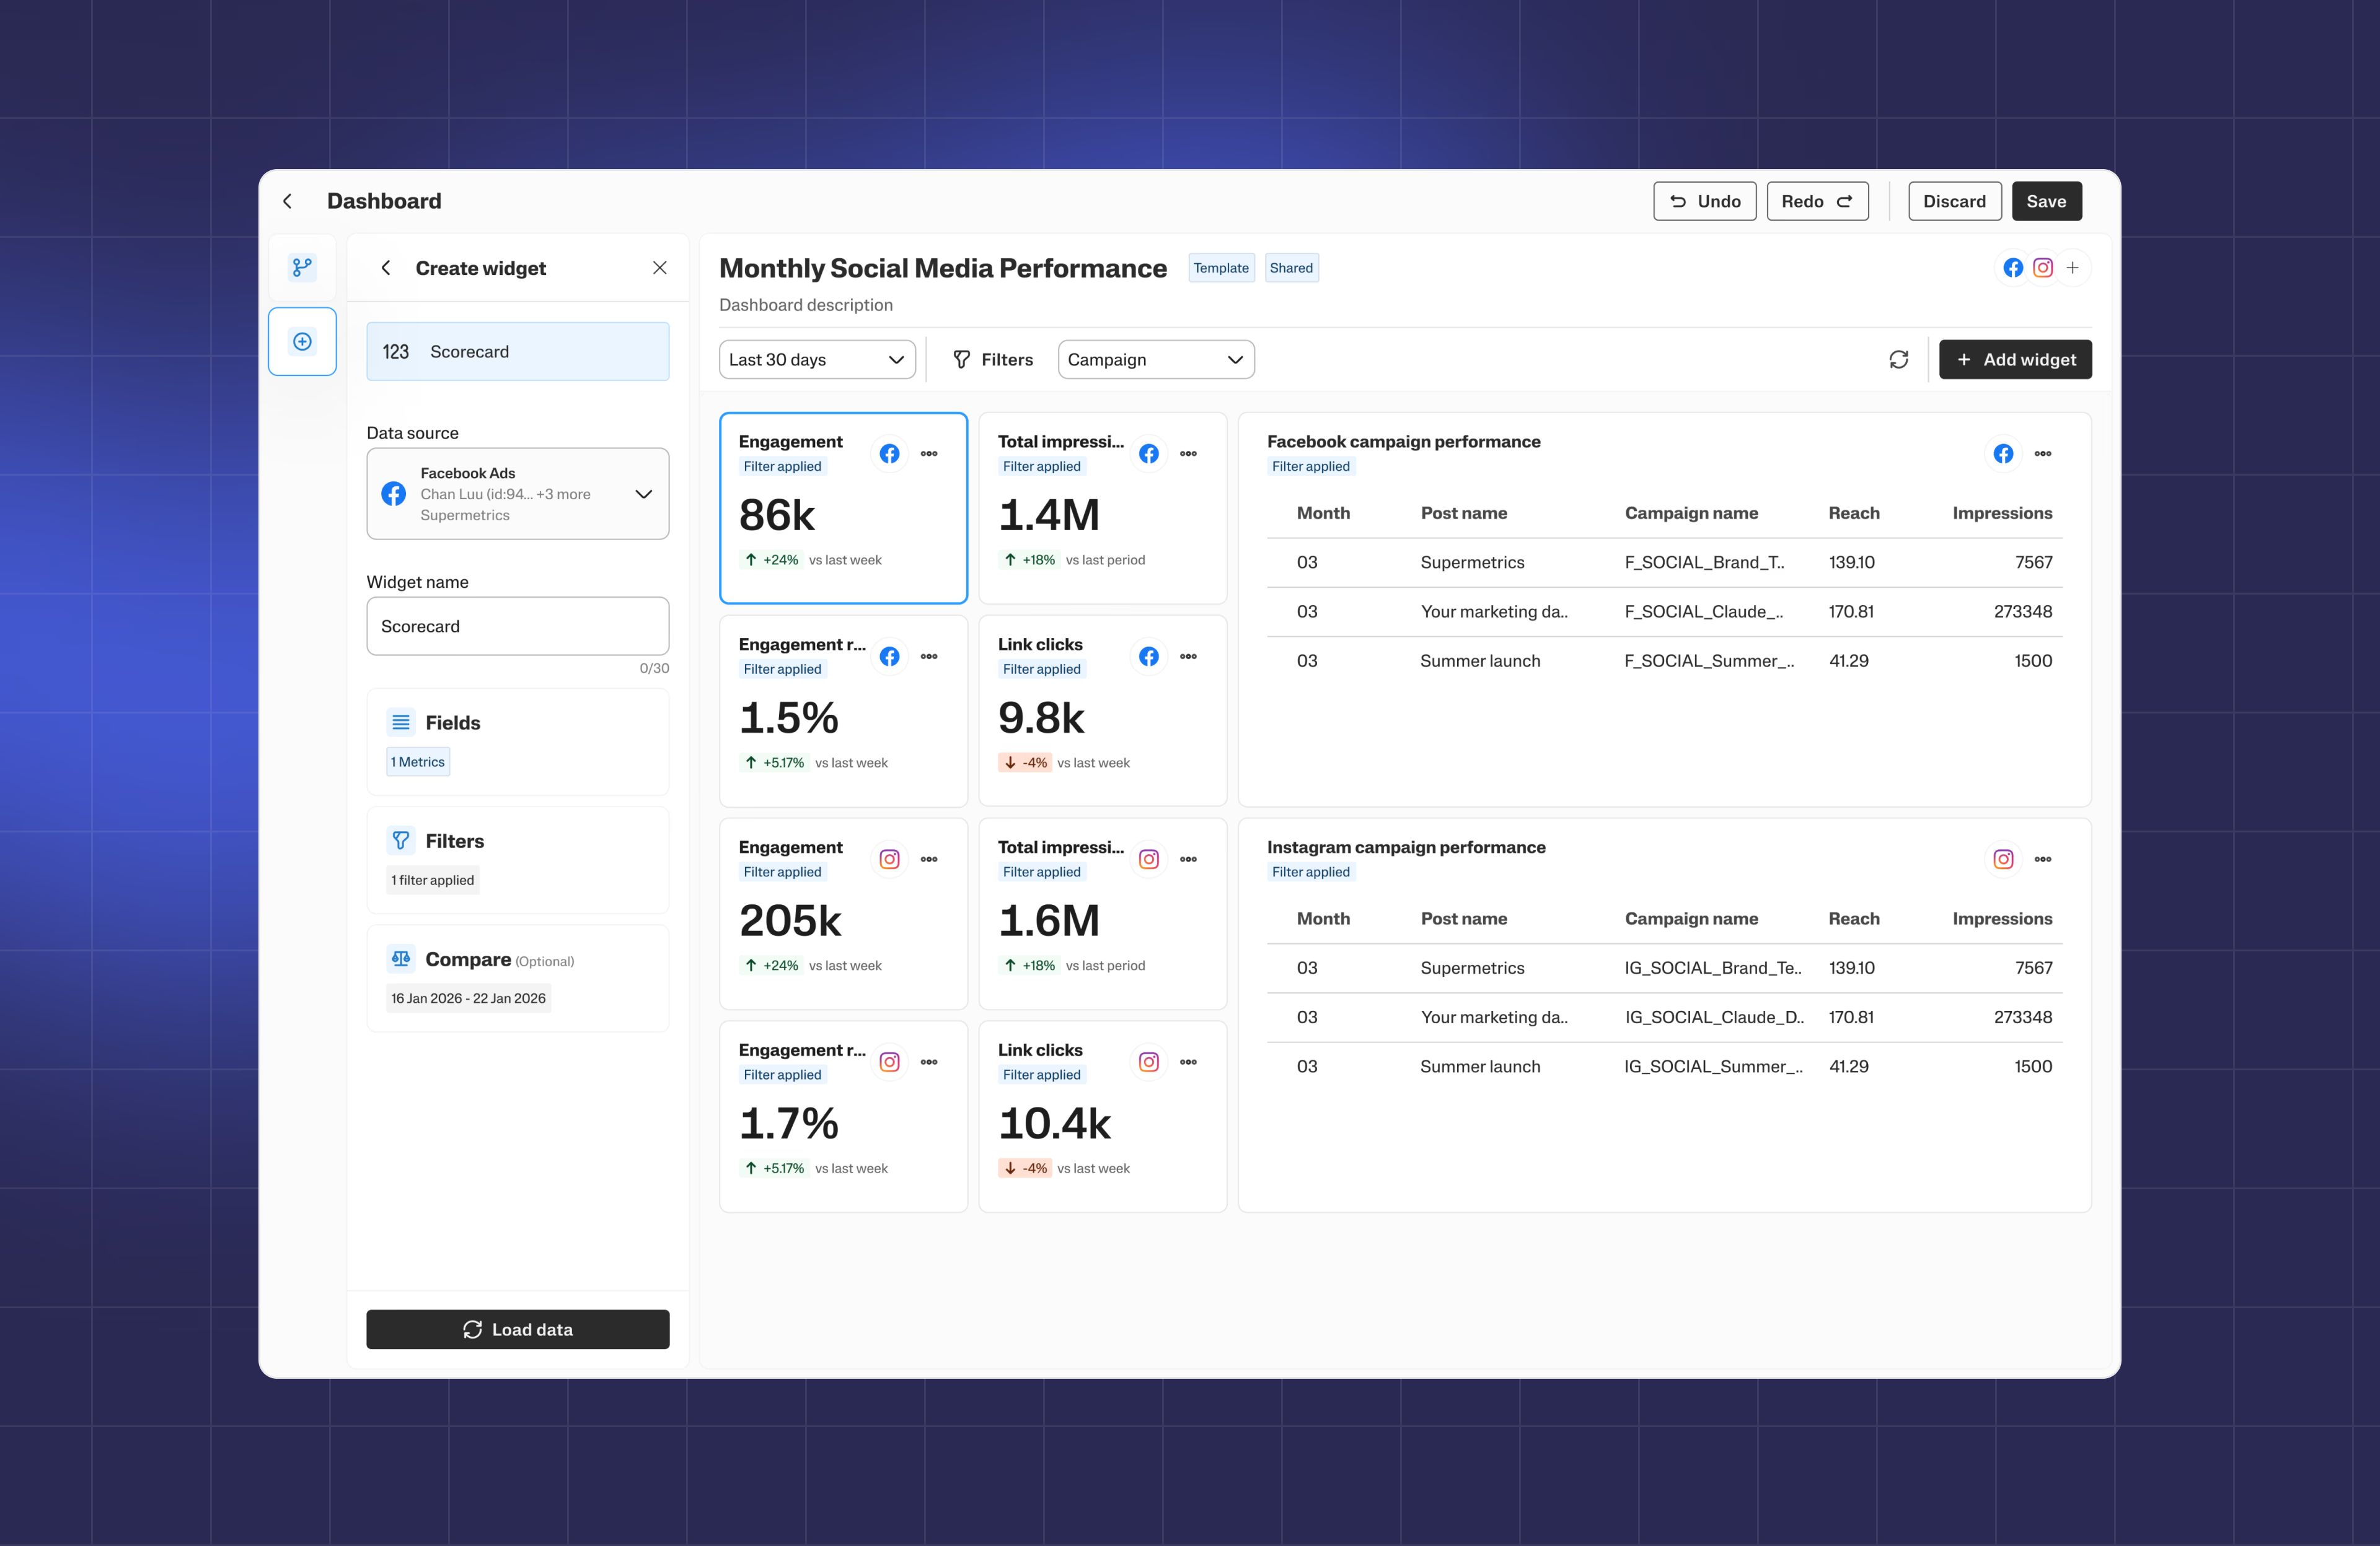Select the Scorecard widget type

518,352
